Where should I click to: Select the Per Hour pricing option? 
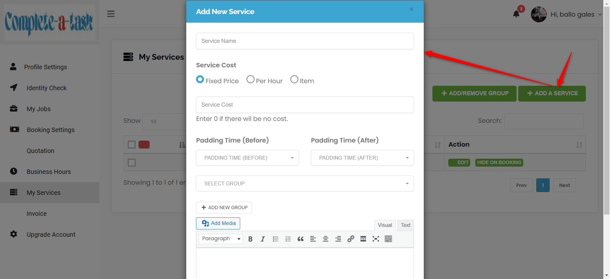pyautogui.click(x=250, y=79)
